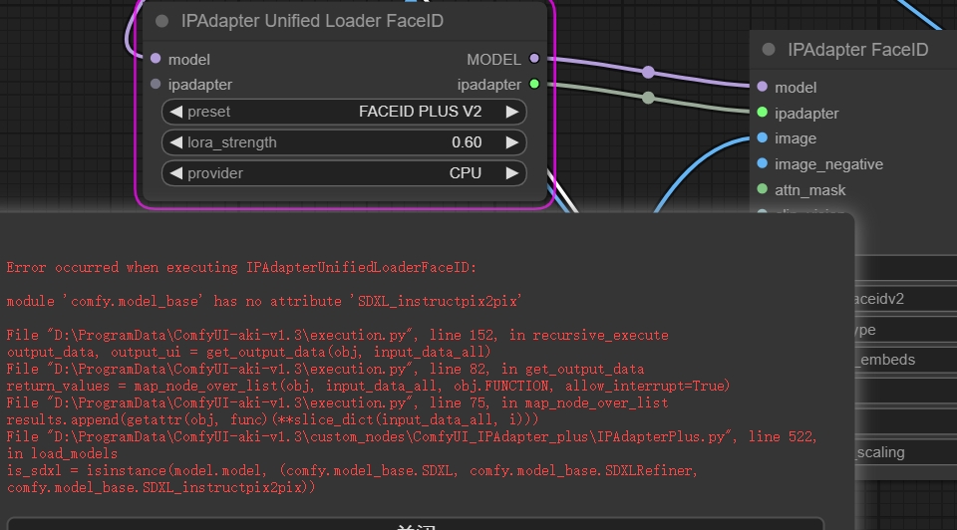Switch to the previous preset with left arrow
Image resolution: width=957 pixels, height=530 pixels.
[x=175, y=112]
